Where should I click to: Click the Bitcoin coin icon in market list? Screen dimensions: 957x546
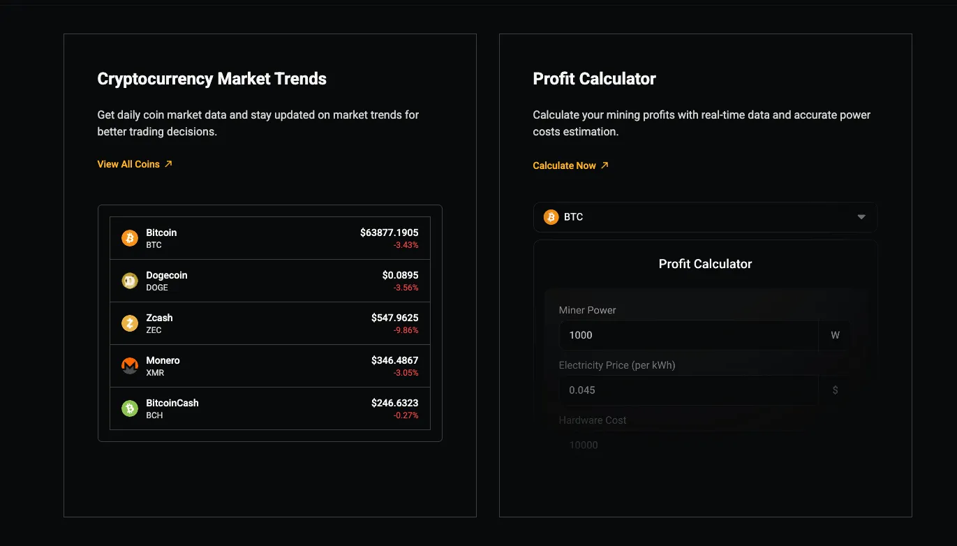[x=130, y=238]
